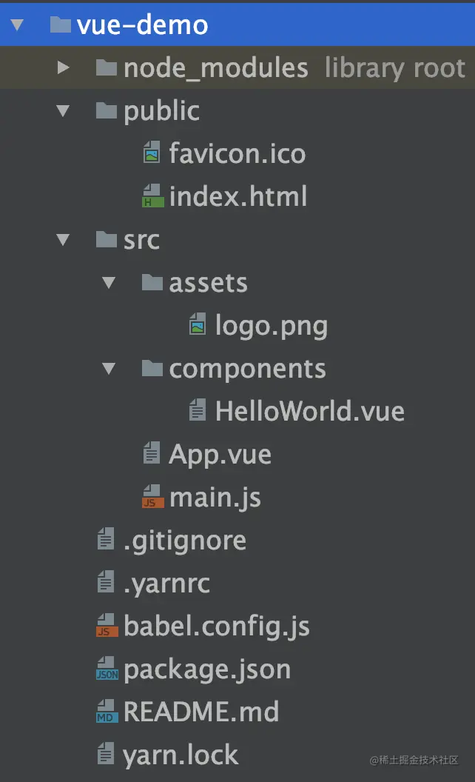Screen dimensions: 475x782
Task: Collapse the assets folder arrow
Action: click(x=109, y=283)
